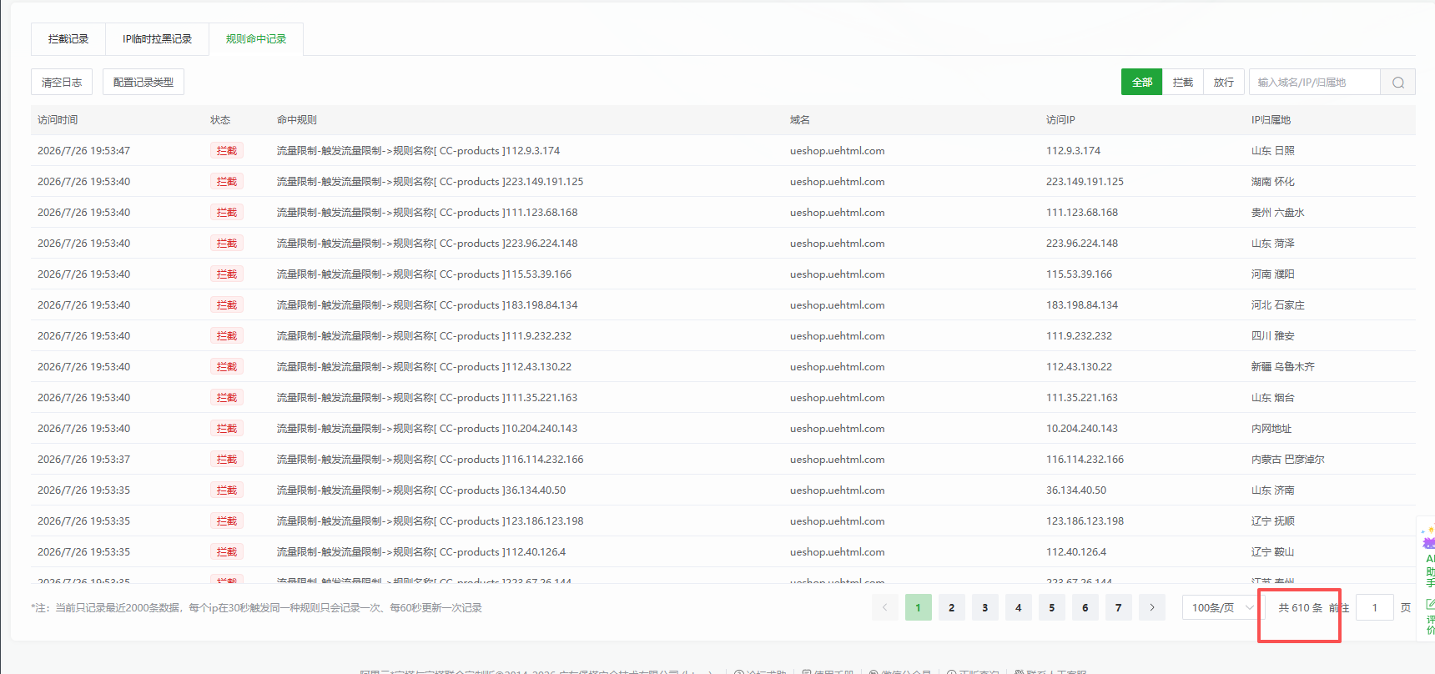This screenshot has height=674, width=1435.
Task: Select the 规则命中记录 tab
Action: click(x=256, y=39)
